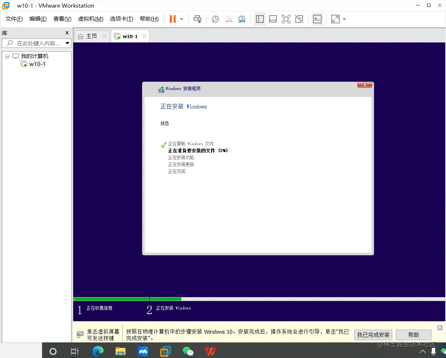Select 我的计算机 in the library tree
The height and width of the screenshot is (358, 446).
coord(35,56)
